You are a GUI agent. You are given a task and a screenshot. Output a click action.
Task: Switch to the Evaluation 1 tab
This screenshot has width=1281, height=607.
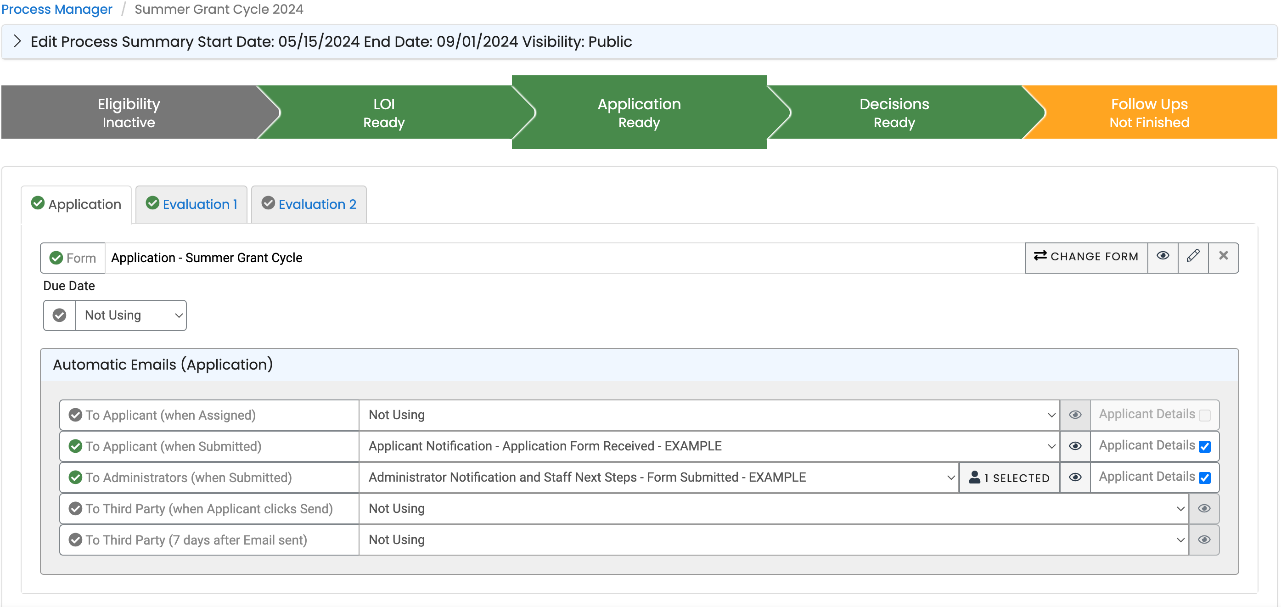coord(191,204)
